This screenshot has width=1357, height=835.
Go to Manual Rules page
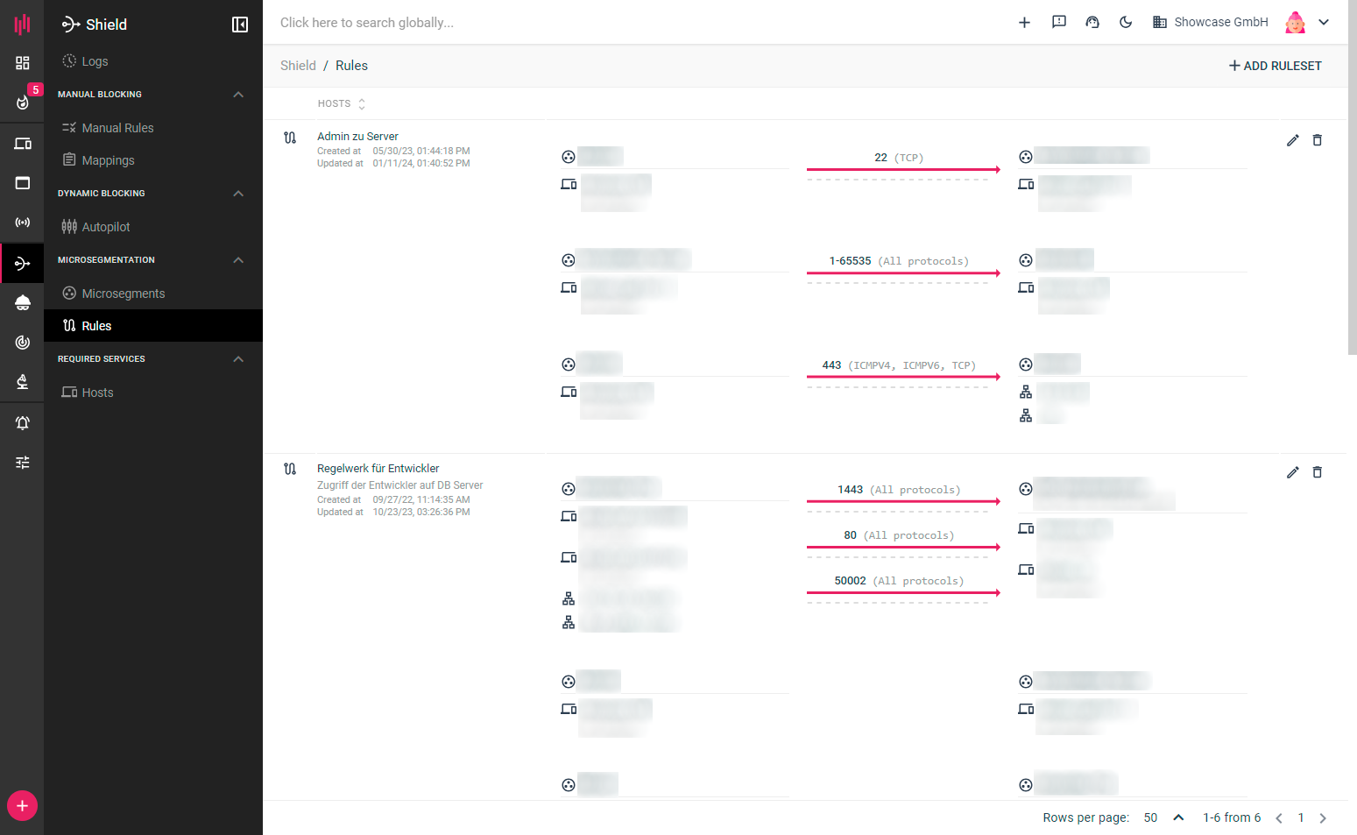click(117, 128)
